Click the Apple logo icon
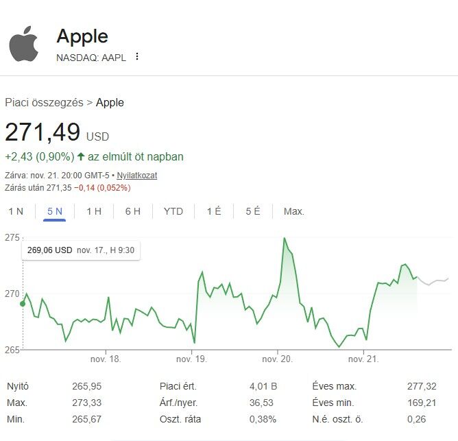This screenshot has height=441, width=458. tap(24, 44)
